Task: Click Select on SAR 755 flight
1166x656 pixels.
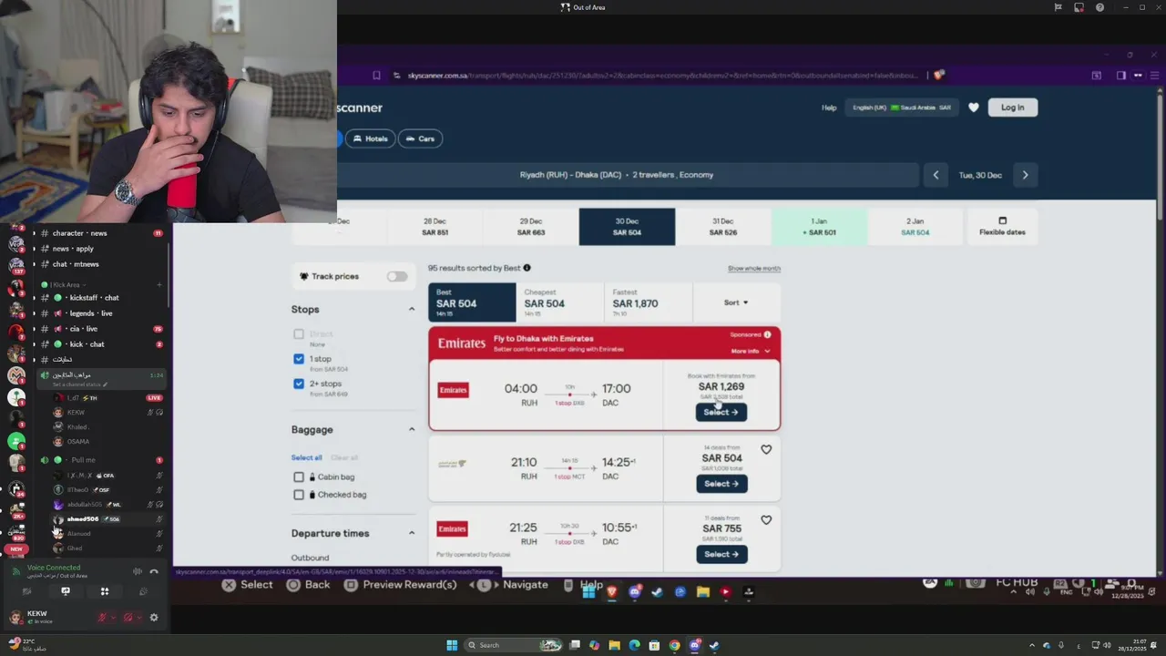Action: [x=721, y=554]
